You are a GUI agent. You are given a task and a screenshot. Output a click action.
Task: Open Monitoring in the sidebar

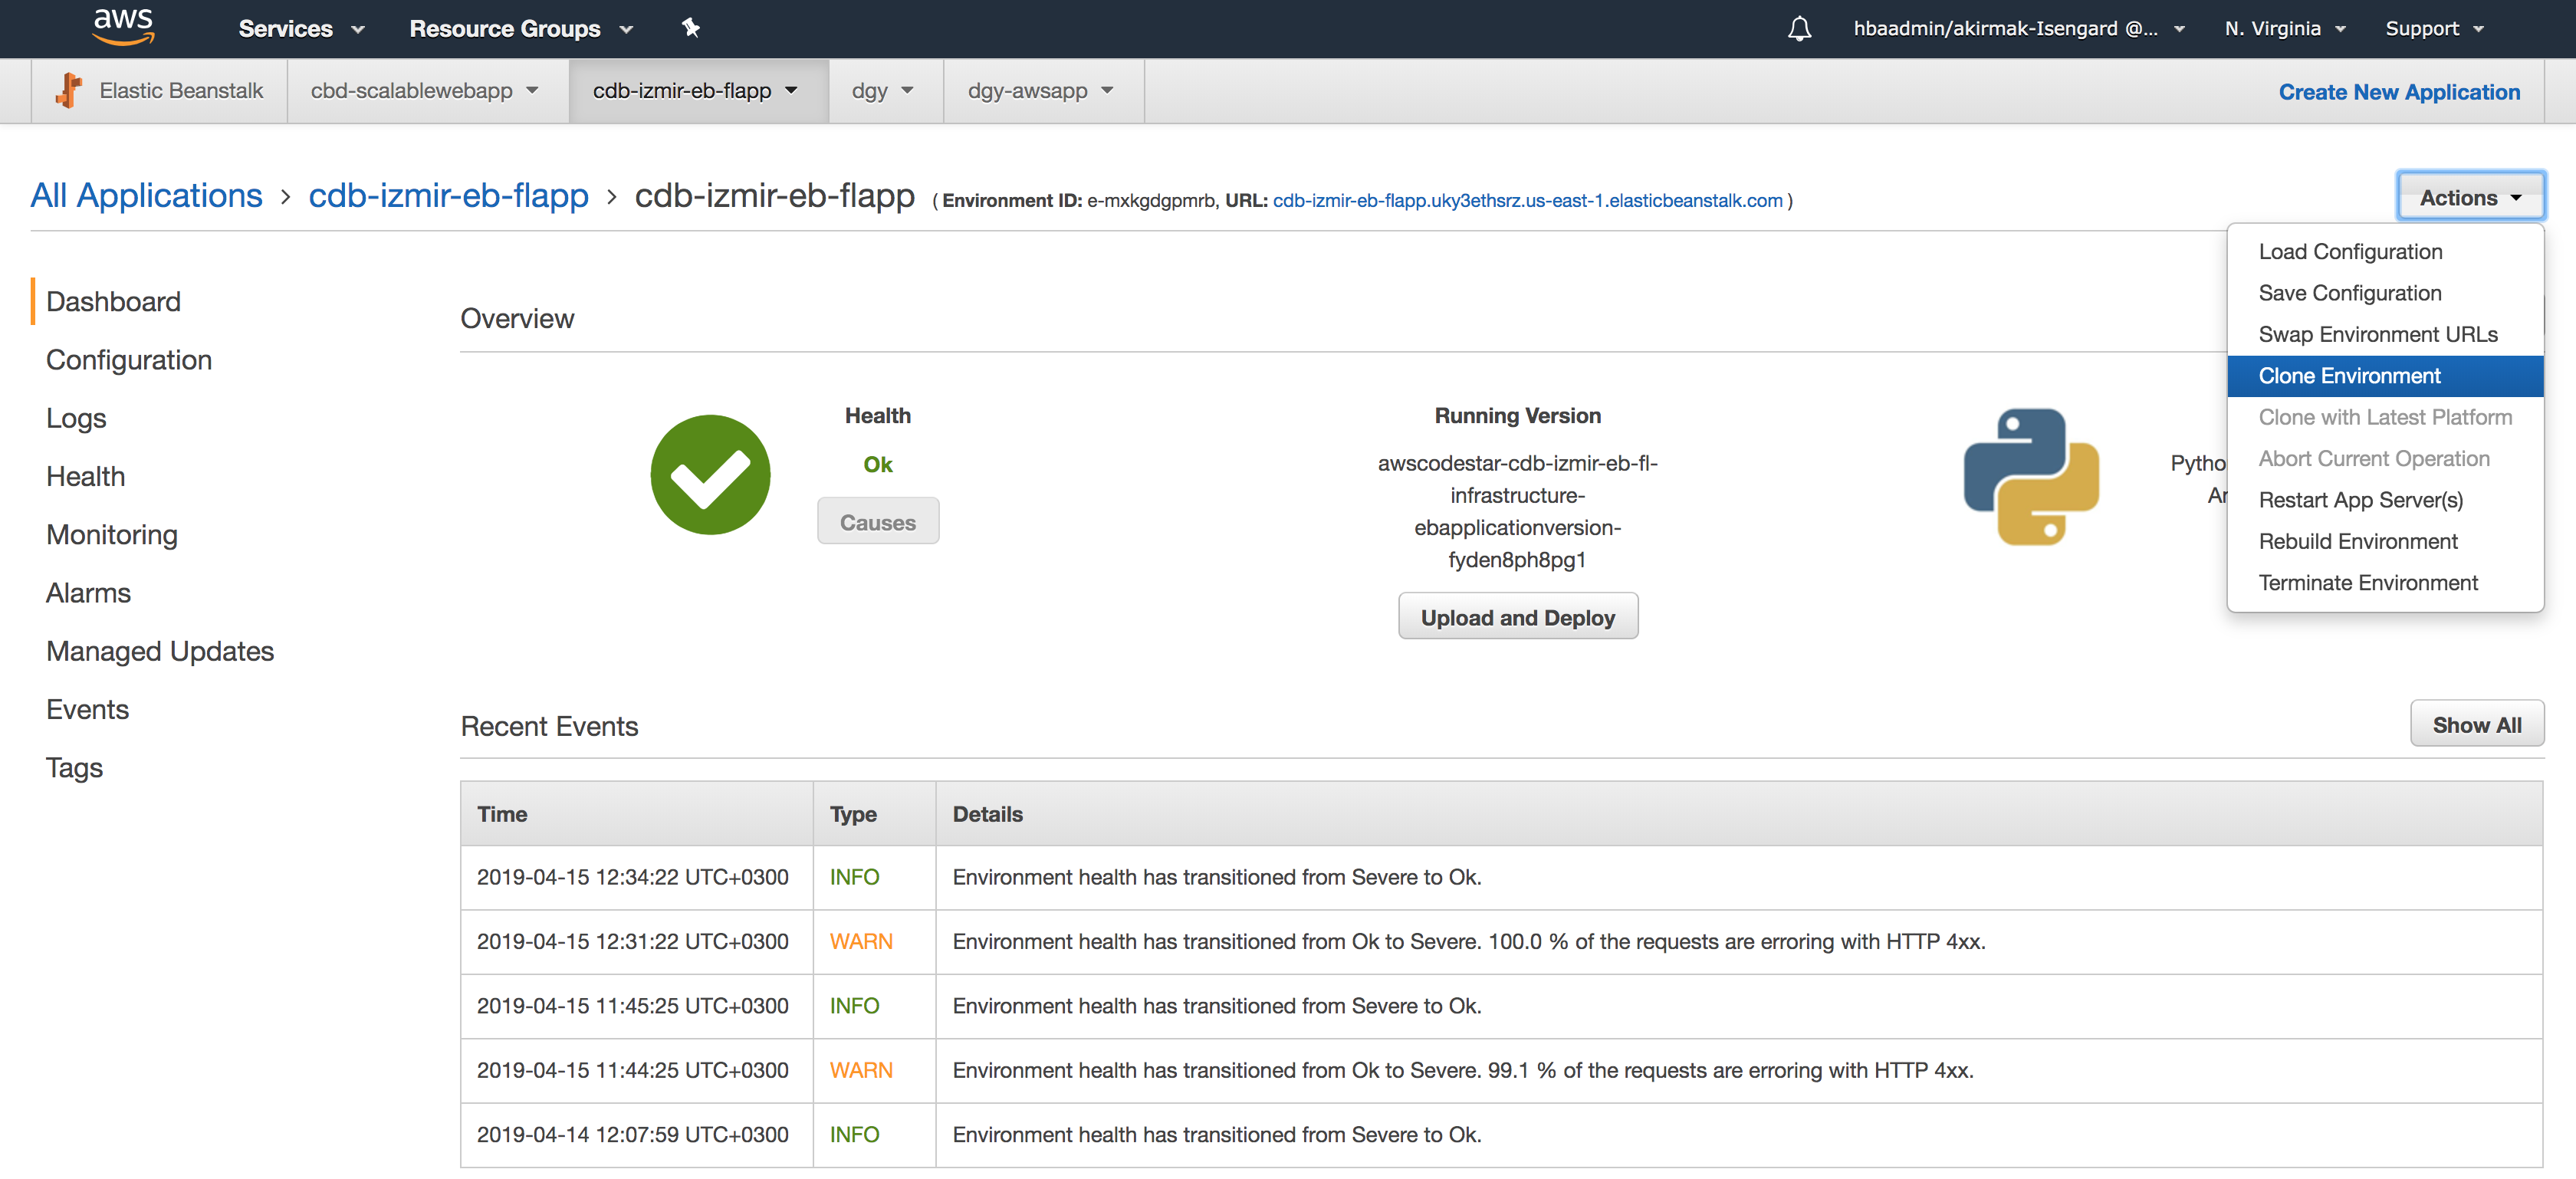point(112,535)
